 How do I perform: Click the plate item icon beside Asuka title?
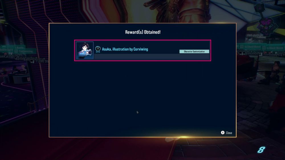[98, 49]
